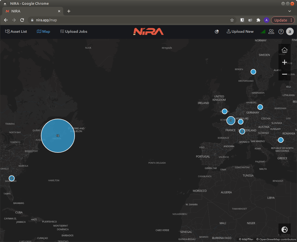Click the globe icon on the map corner
The image size is (297, 242).
coord(285,230)
